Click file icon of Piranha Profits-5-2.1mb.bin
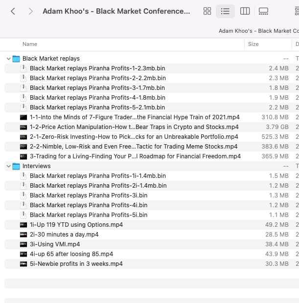299x303 pixels. tap(23, 108)
